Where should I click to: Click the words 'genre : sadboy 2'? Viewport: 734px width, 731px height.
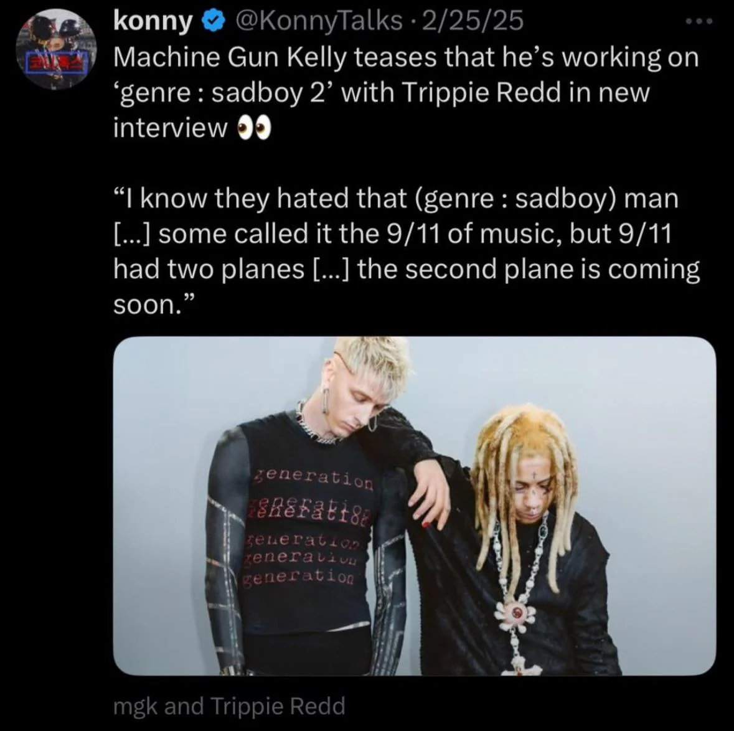(x=223, y=93)
